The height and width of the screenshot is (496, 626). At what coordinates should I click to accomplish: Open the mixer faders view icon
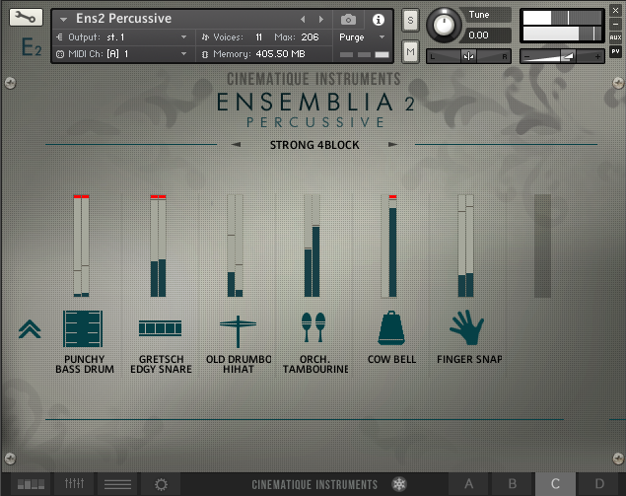coord(74,483)
